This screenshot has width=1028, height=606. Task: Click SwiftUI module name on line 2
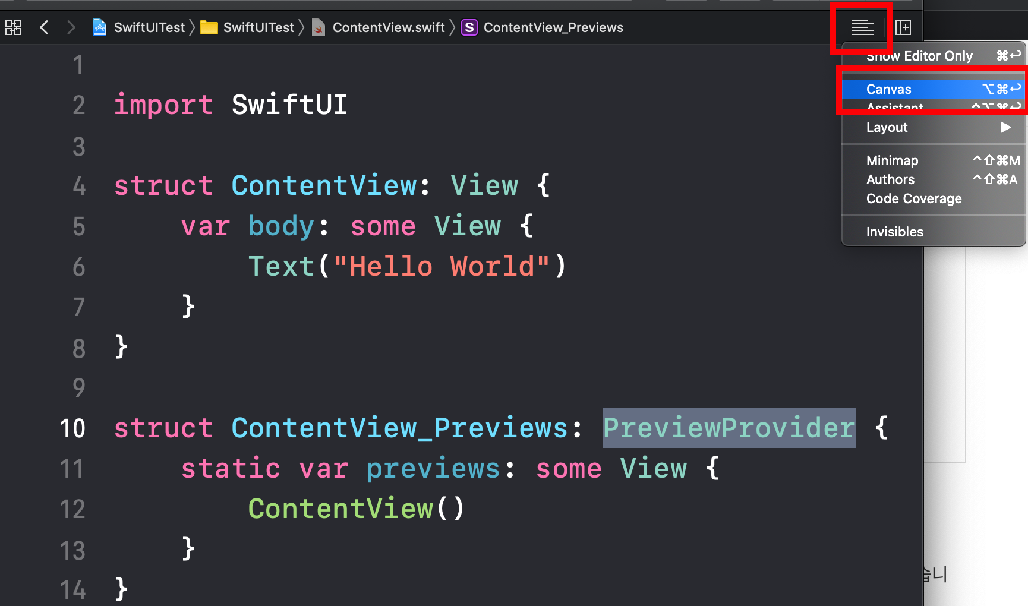[x=289, y=105]
